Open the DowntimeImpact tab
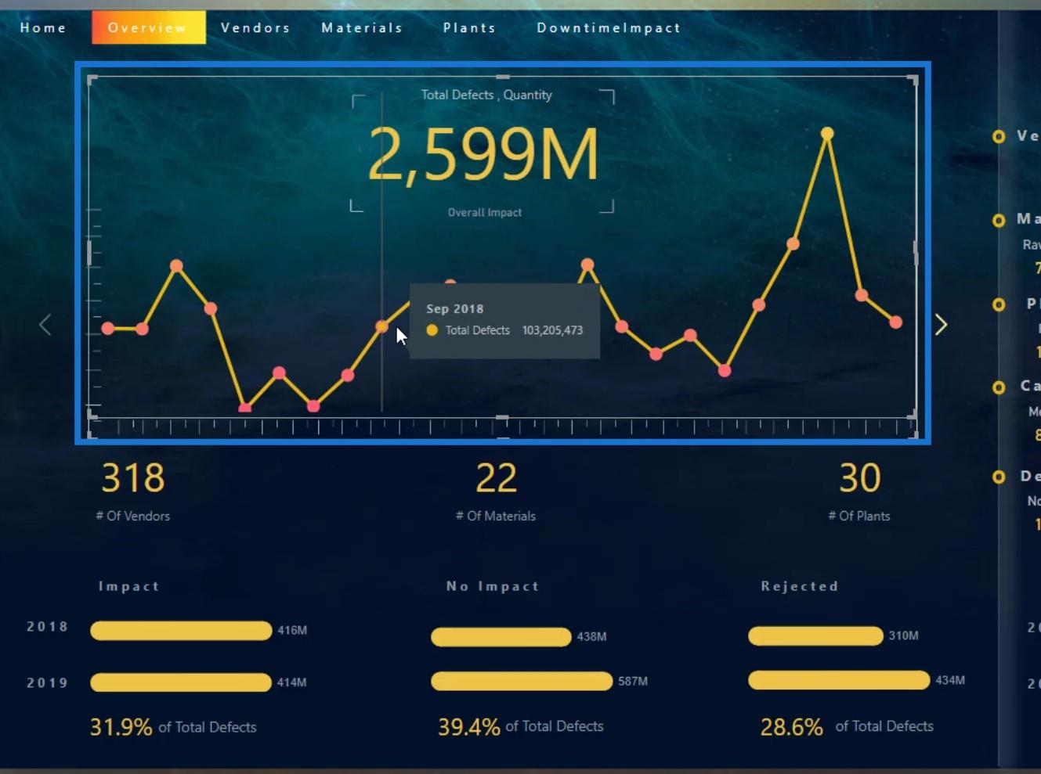This screenshot has height=774, width=1041. click(609, 27)
